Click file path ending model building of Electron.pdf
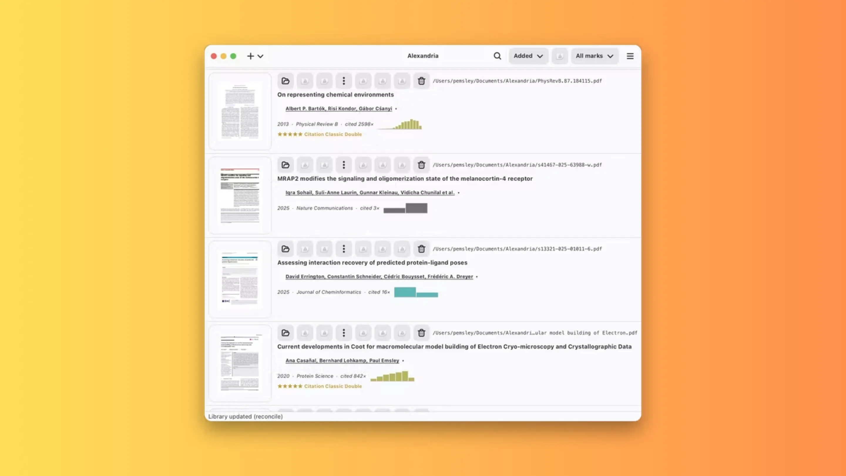 [x=535, y=333]
